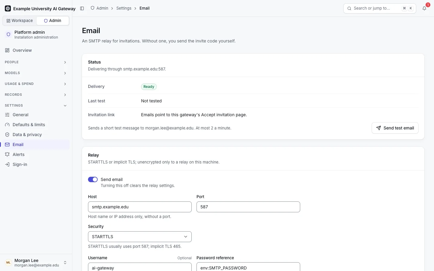Go to Settings in the breadcrumb
The width and height of the screenshot is (434, 271).
pos(124,8)
